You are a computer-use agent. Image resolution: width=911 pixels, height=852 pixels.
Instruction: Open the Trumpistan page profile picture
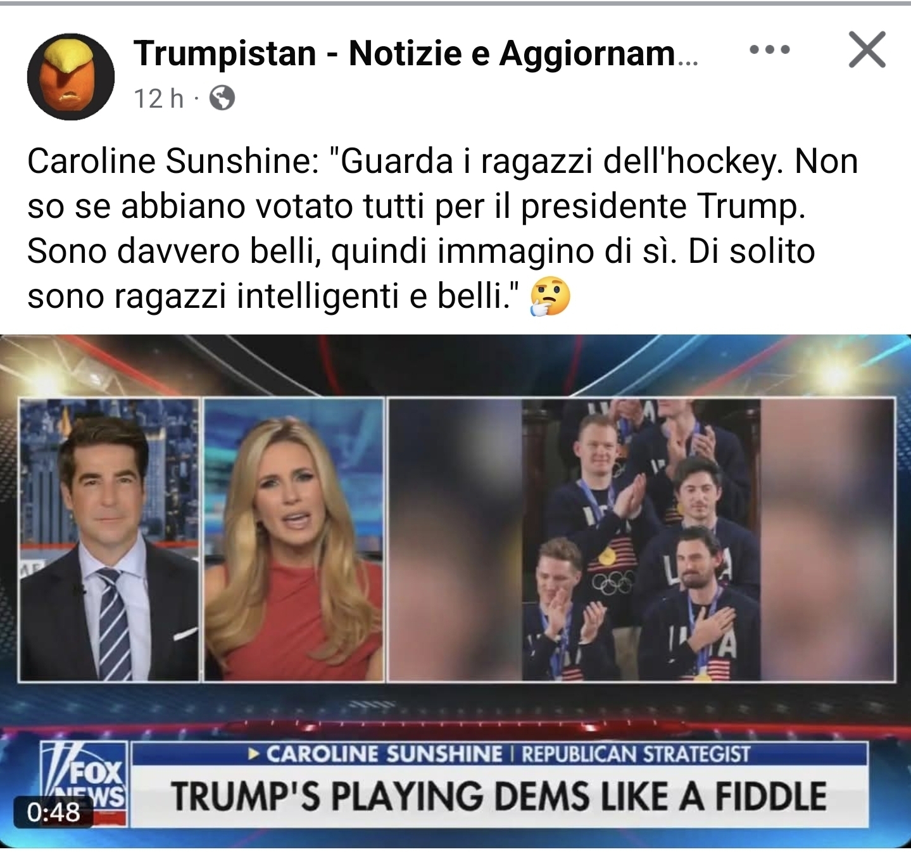click(x=71, y=77)
